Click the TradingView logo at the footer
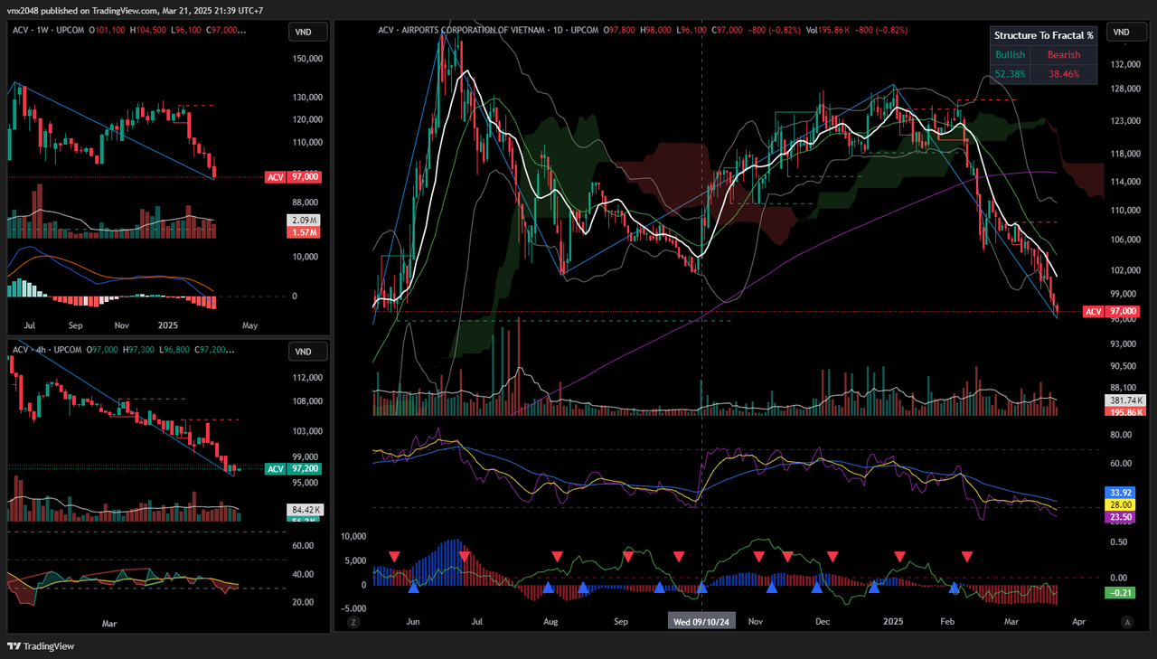Screen dimensions: 1157x659 (41, 646)
